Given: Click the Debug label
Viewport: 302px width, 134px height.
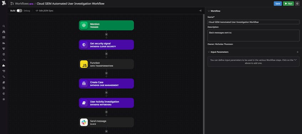Looking at the screenshot, I should [27, 11].
